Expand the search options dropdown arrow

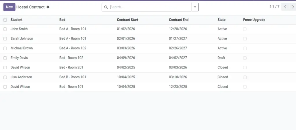click(195, 7)
